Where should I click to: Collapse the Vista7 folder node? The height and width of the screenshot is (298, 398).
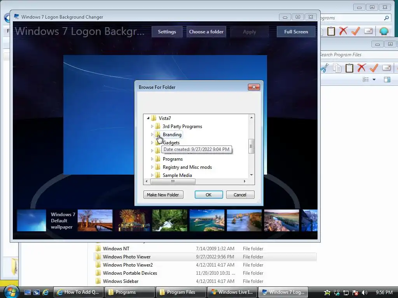(x=148, y=118)
